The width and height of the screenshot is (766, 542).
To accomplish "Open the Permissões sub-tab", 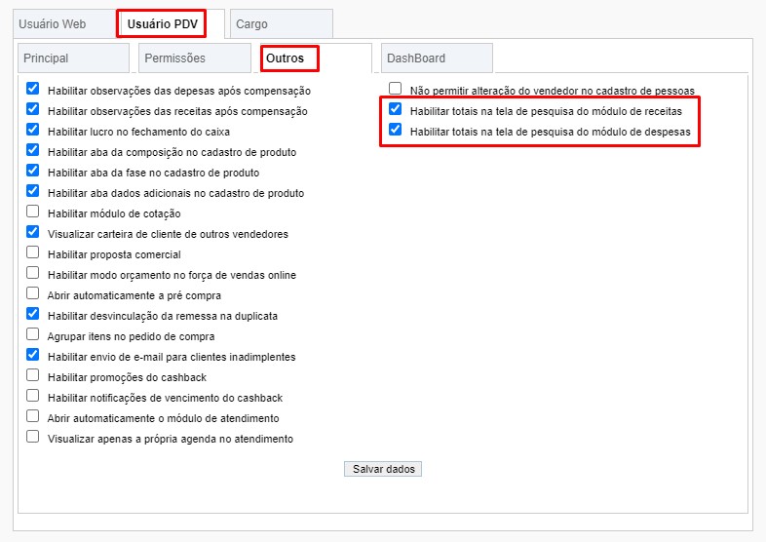I will 195,58.
